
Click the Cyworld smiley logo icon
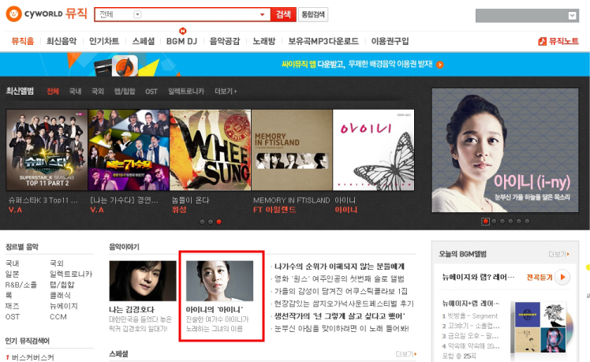click(x=13, y=14)
